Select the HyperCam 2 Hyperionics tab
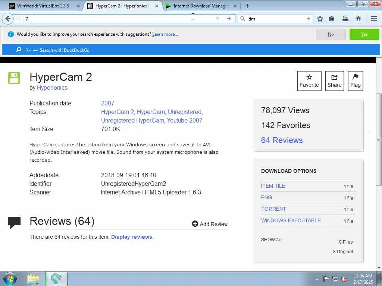The image size is (382, 286). 121,6
